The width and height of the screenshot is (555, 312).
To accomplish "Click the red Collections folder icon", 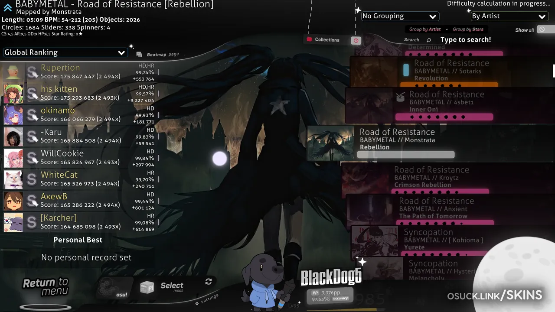I will tap(309, 39).
